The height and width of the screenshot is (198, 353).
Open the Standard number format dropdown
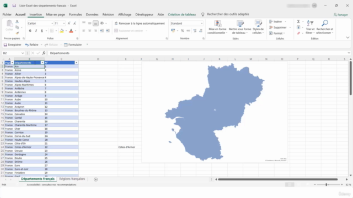201,23
